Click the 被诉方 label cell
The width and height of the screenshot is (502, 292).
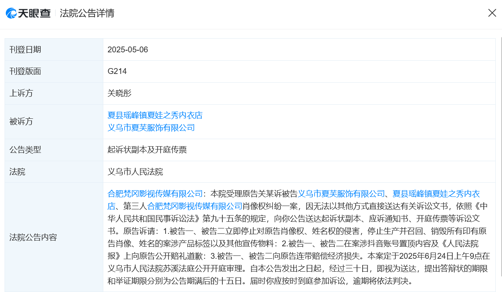click(54, 121)
